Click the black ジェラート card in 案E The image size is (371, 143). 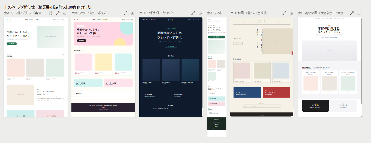click(315, 106)
